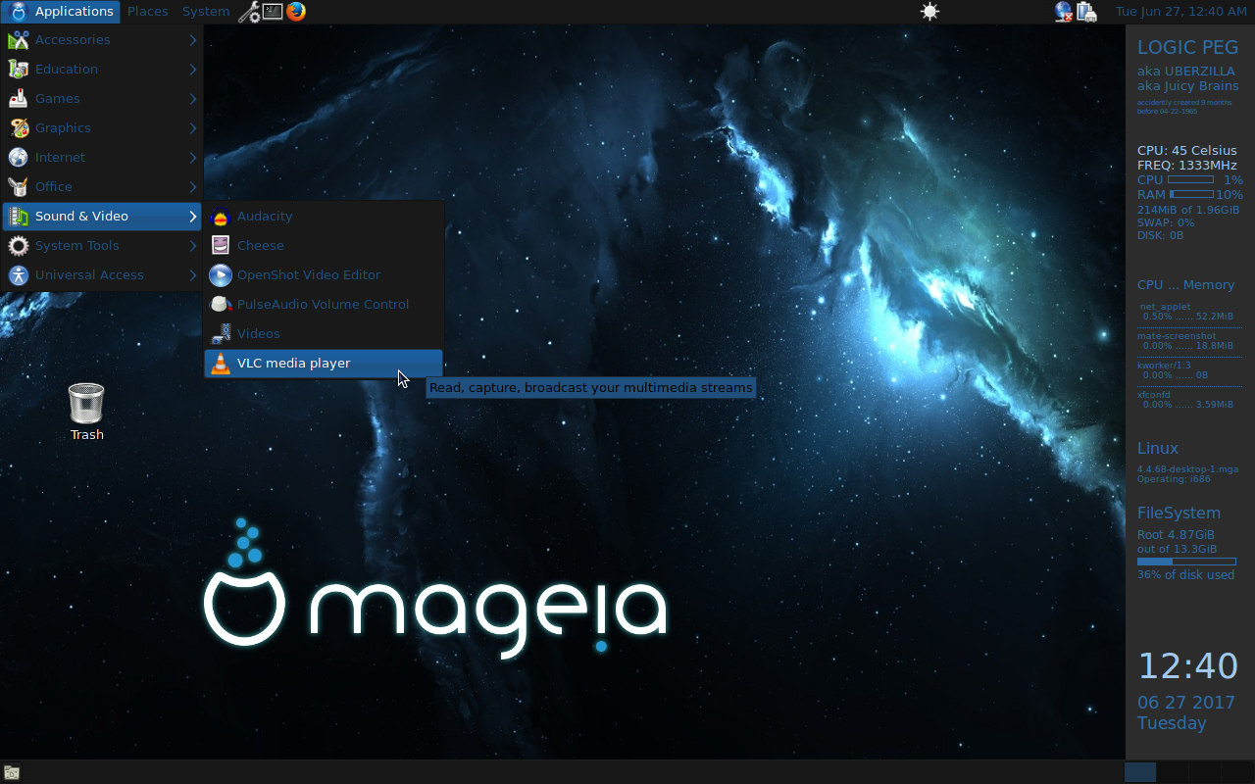Click the date and time clock in the top panel
The image size is (1255, 784).
point(1180,12)
